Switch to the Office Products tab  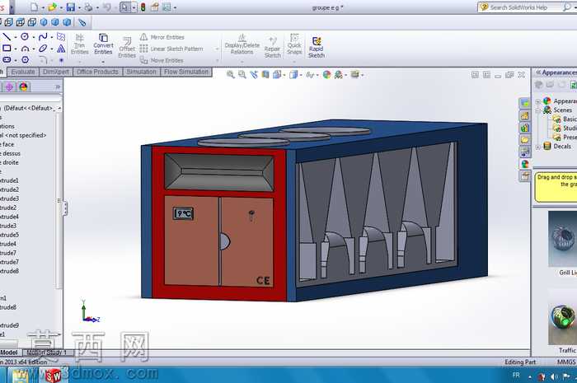(97, 72)
